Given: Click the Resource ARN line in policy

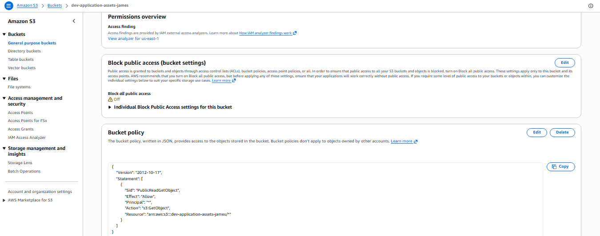Looking at the screenshot, I should [178, 214].
